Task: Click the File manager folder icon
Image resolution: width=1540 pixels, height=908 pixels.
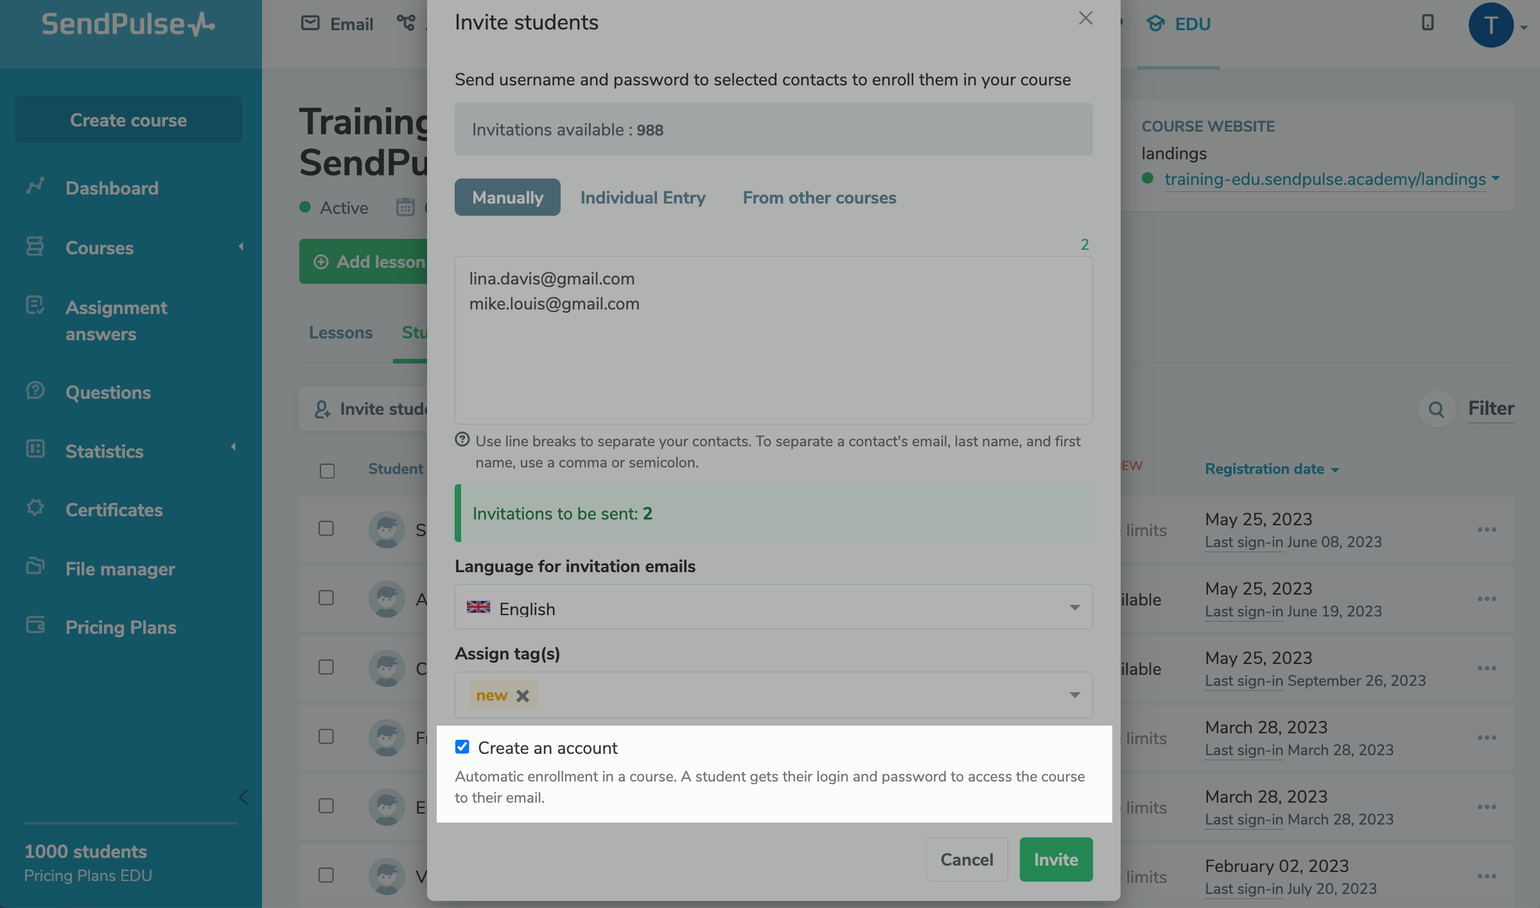Action: 35,566
